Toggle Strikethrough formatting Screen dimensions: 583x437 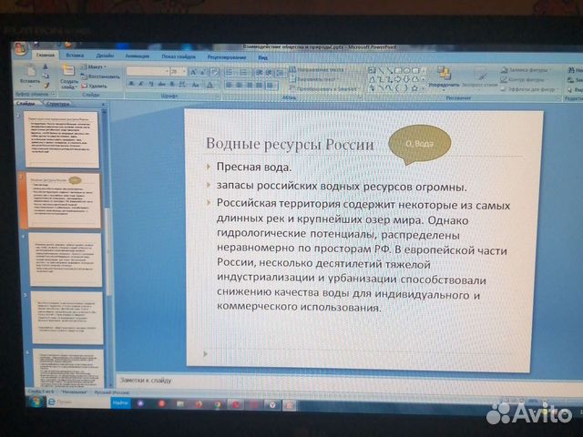[162, 85]
